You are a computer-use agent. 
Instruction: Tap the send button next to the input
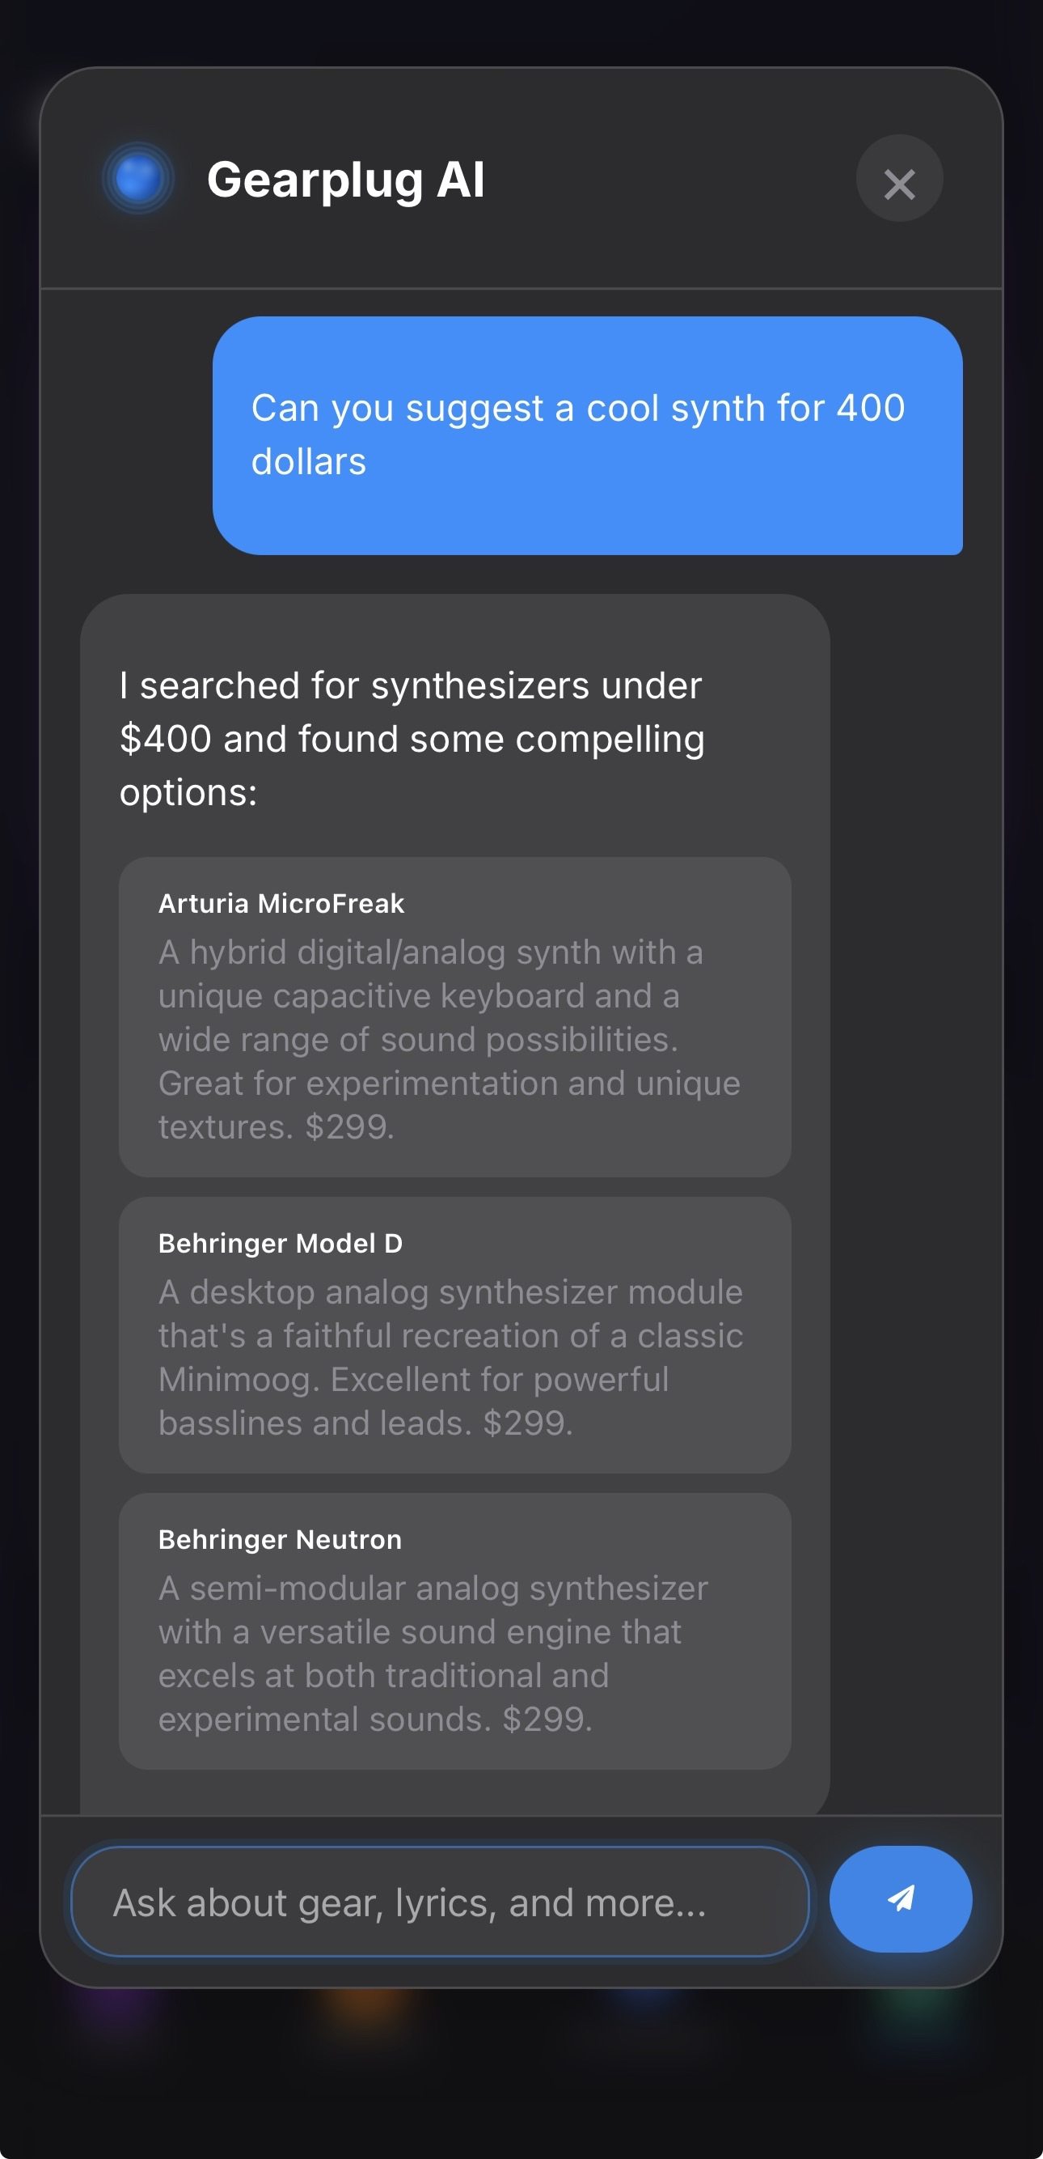[900, 1902]
